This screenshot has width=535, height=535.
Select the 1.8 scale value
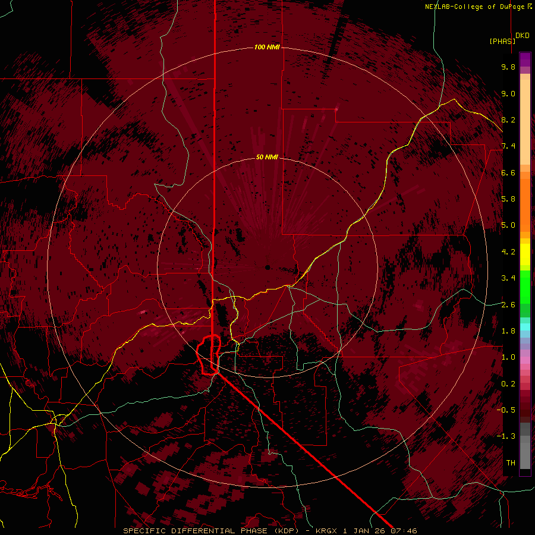click(x=508, y=331)
